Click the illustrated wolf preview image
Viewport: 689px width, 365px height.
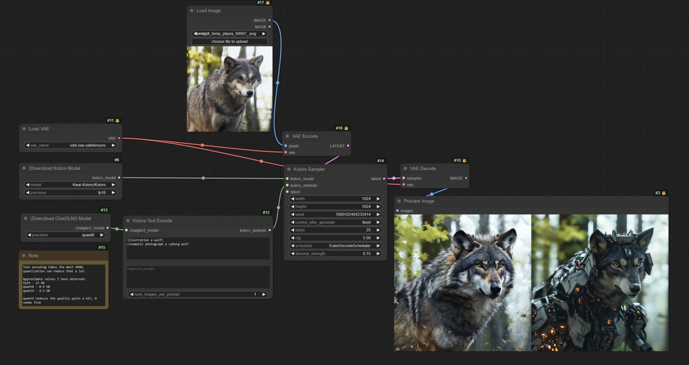click(x=463, y=283)
